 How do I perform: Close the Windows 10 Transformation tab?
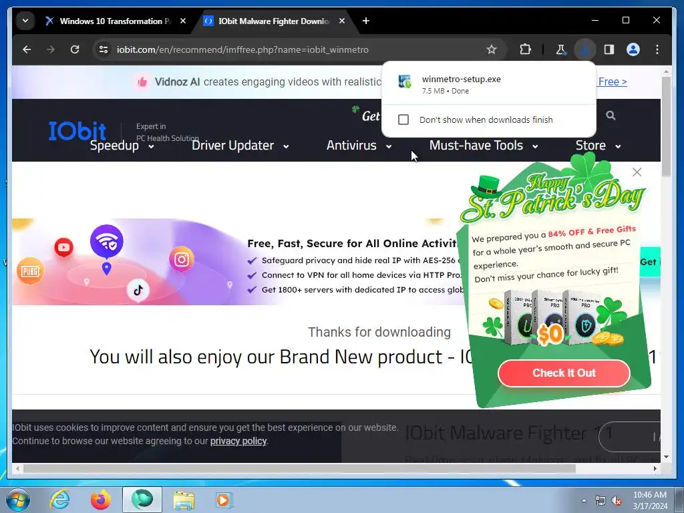coord(183,21)
